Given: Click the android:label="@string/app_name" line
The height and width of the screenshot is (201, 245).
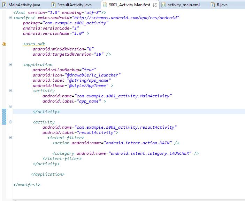Looking at the screenshot, I should pyautogui.click(x=72, y=80).
